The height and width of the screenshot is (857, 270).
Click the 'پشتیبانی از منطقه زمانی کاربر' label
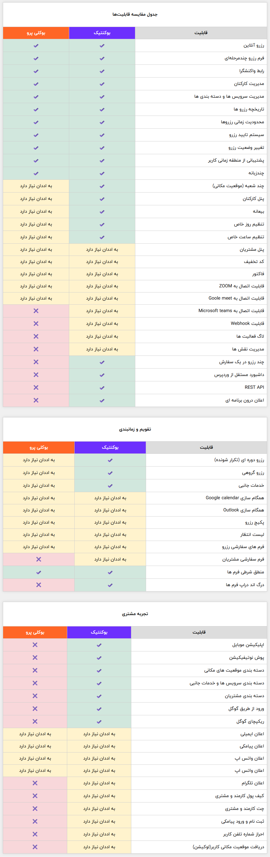236,160
